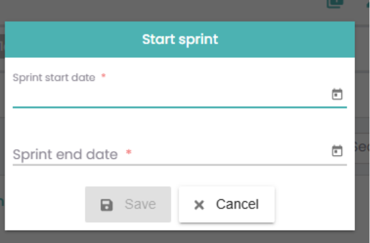Click the X icon on the Cancel button

point(199,205)
